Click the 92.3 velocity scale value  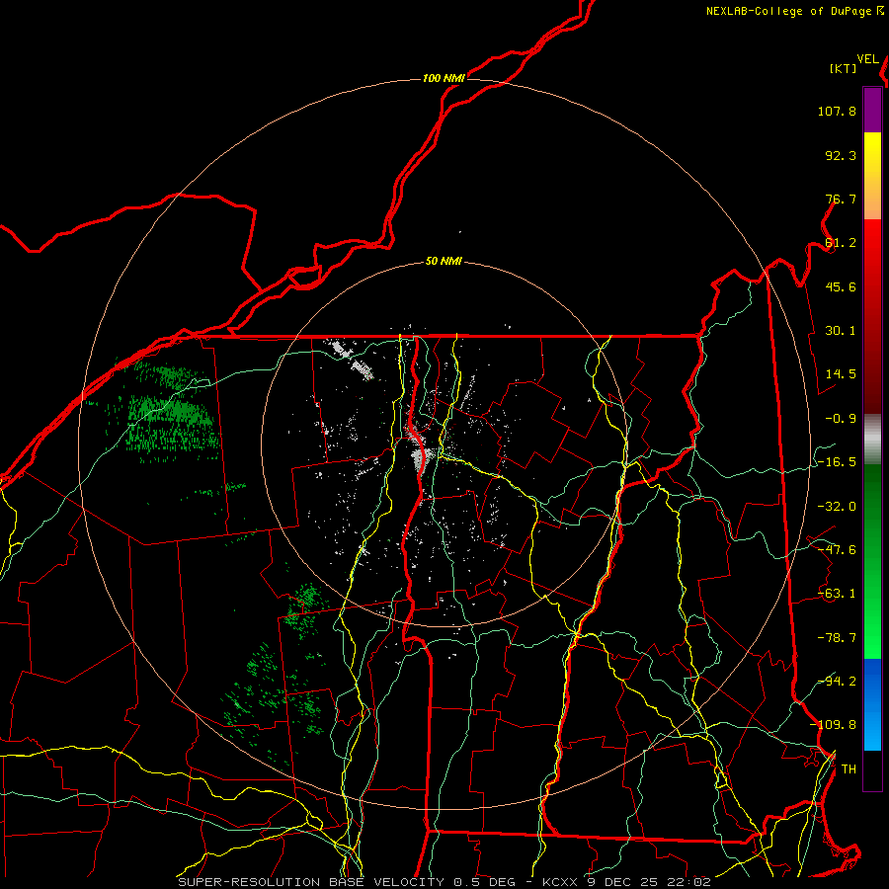pos(841,155)
